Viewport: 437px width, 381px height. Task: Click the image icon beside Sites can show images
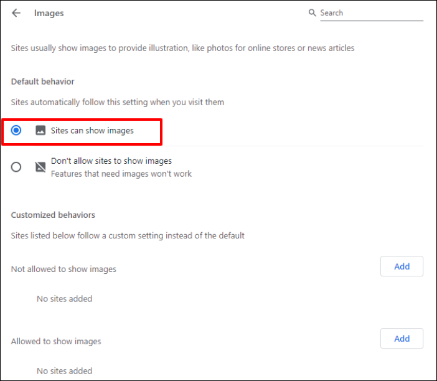(40, 131)
